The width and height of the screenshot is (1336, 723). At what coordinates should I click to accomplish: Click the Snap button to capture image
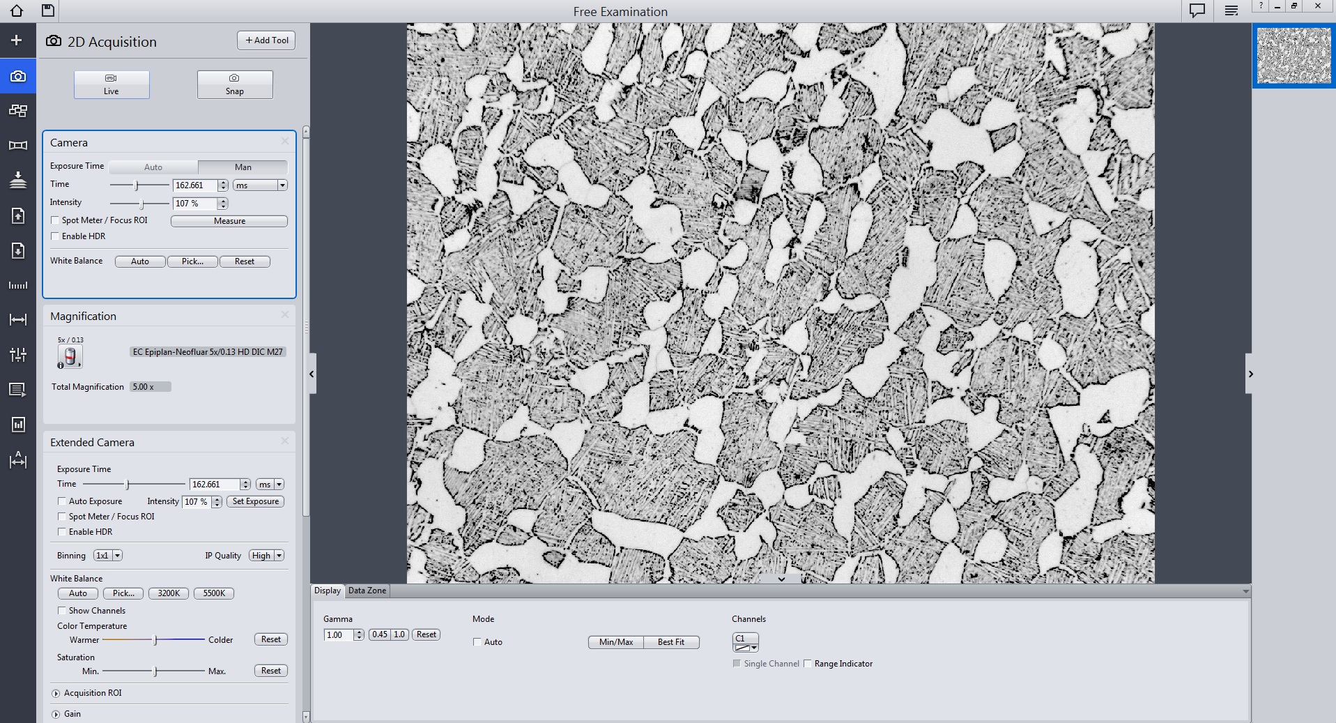[234, 84]
